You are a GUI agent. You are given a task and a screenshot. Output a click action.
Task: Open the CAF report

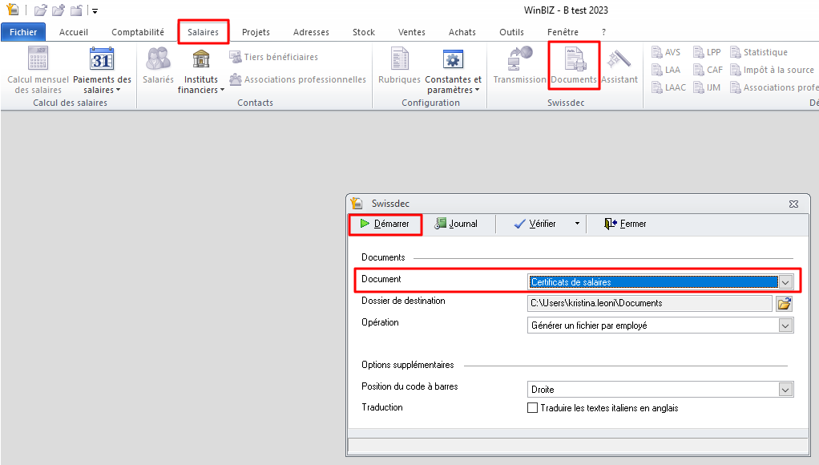708,70
